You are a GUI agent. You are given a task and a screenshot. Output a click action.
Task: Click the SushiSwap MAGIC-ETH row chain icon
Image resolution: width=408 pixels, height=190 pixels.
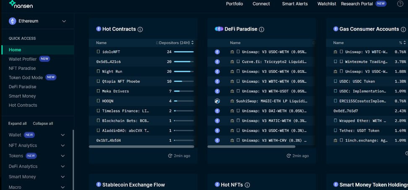pos(217,101)
